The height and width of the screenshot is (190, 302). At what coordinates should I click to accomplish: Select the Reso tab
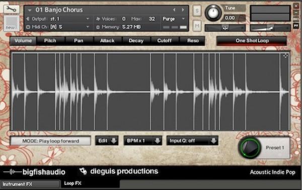[x=193, y=41]
